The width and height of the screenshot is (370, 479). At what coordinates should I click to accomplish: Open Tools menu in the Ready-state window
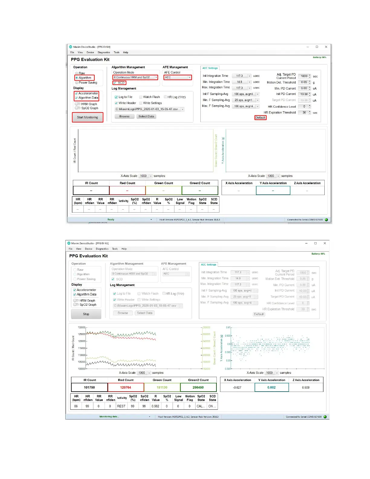tap(117, 52)
